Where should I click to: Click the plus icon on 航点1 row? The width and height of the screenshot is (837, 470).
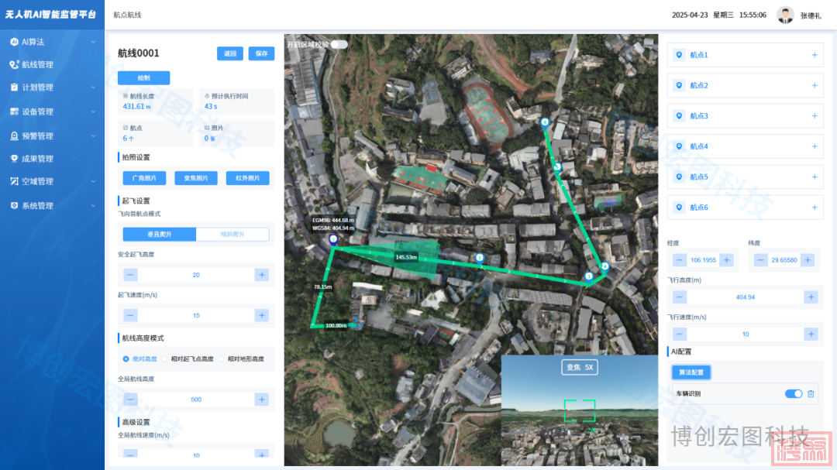pos(815,55)
